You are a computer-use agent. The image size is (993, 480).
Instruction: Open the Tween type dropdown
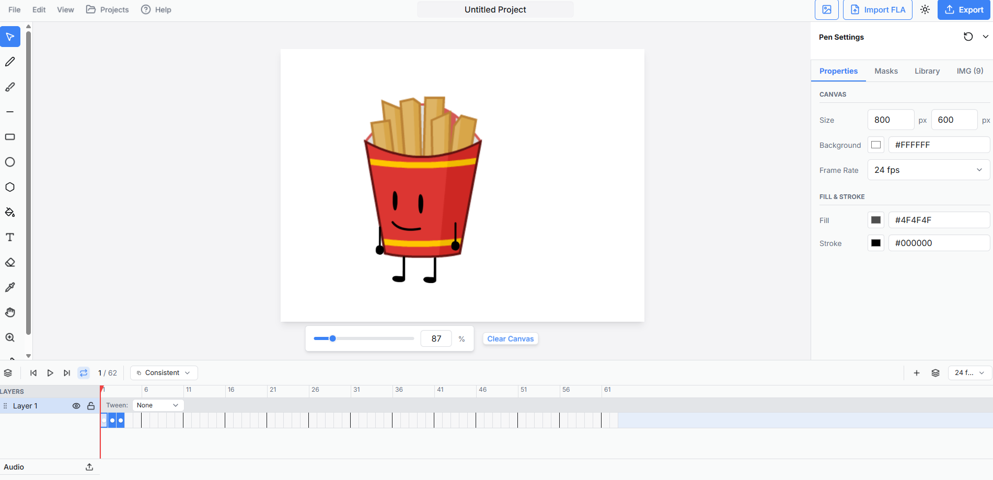pos(158,405)
